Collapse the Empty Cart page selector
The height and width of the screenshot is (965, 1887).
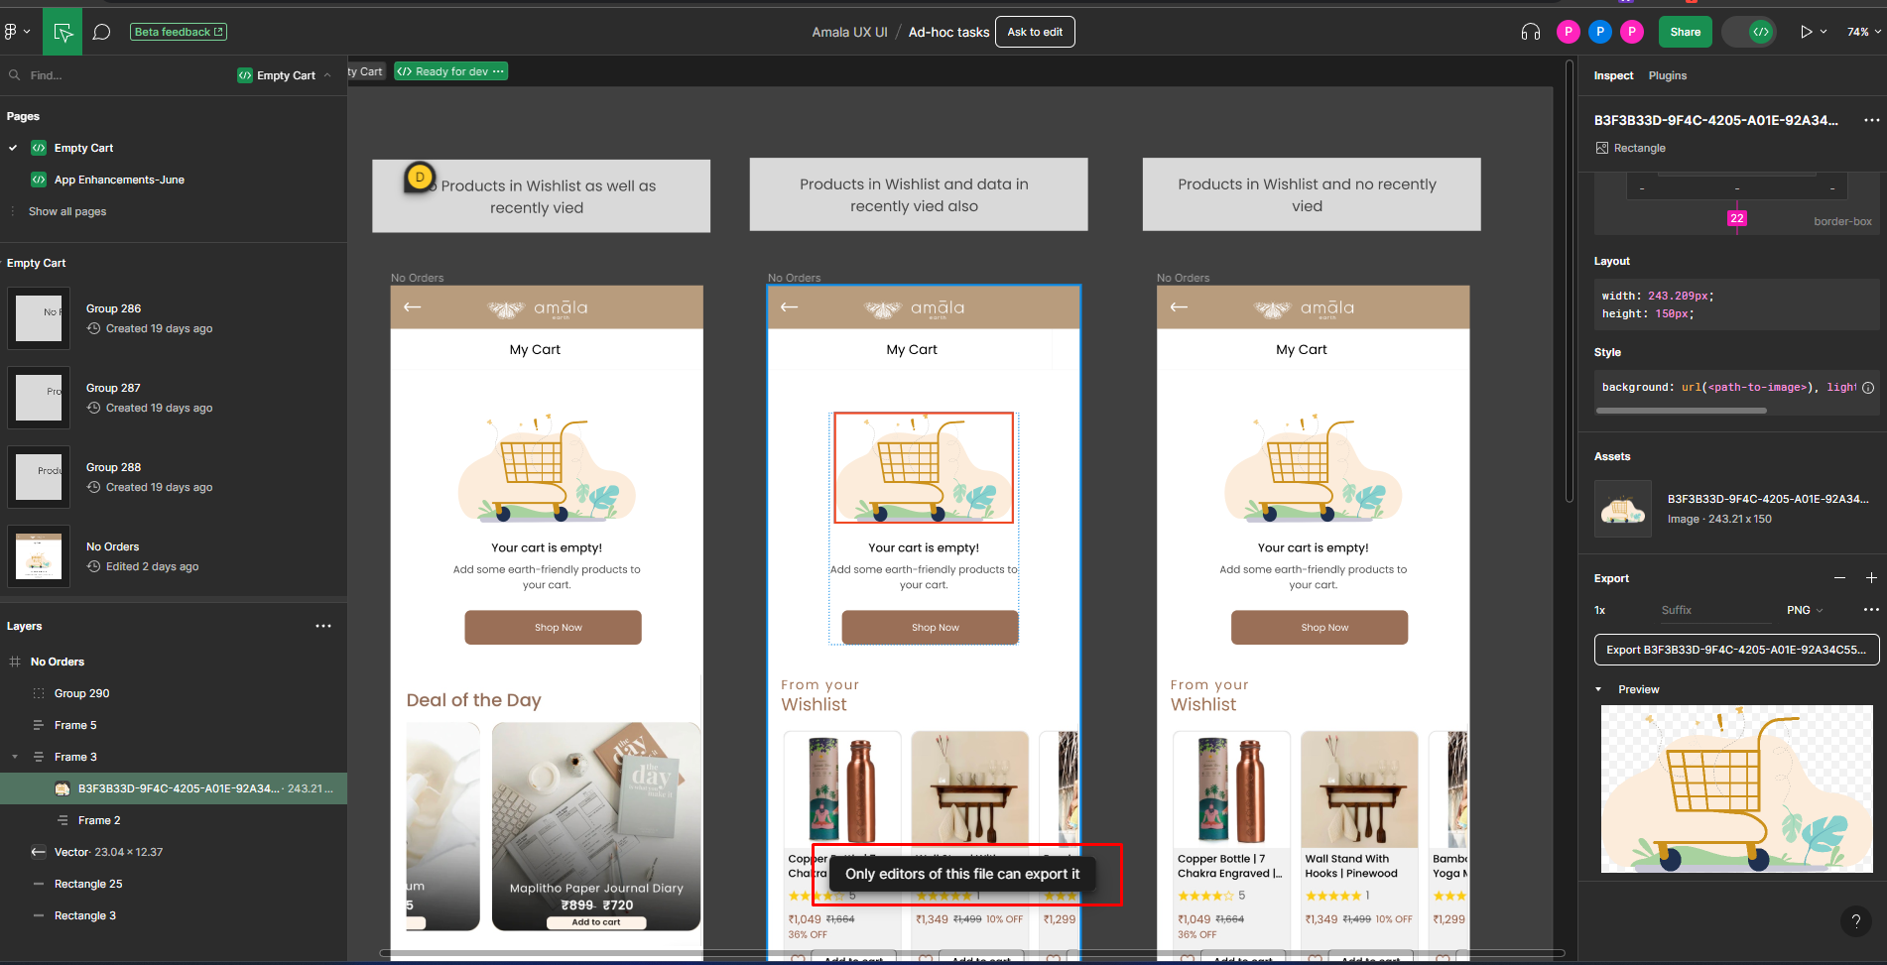tap(286, 75)
